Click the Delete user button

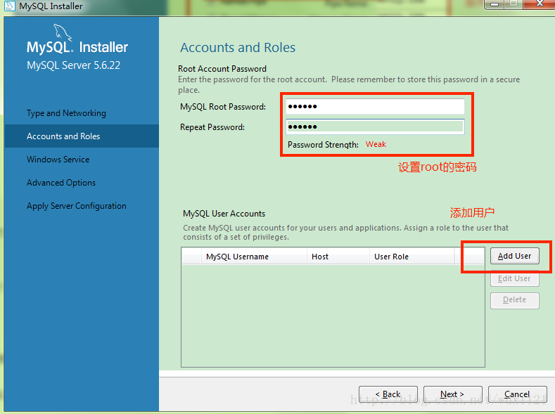(515, 300)
